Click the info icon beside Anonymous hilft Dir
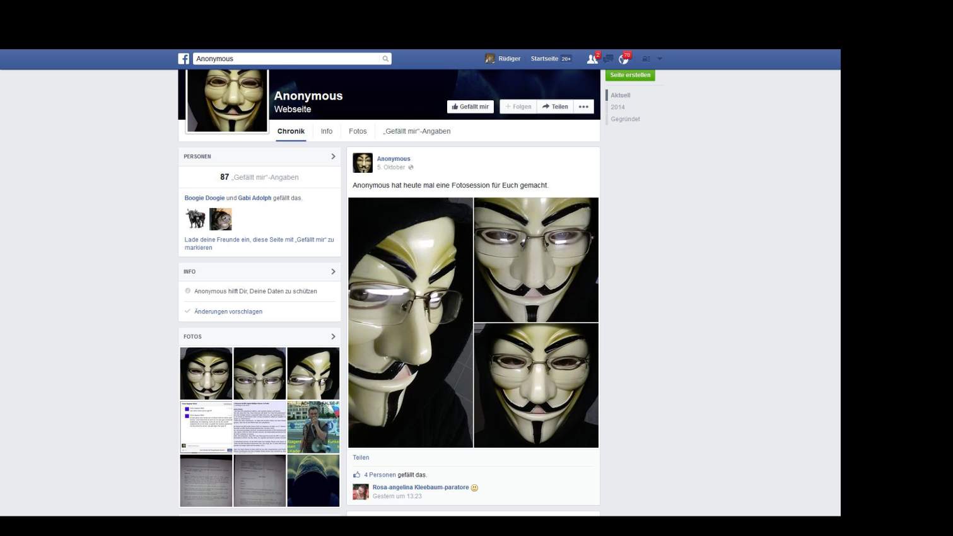Screen dimensions: 953x536 tap(187, 291)
